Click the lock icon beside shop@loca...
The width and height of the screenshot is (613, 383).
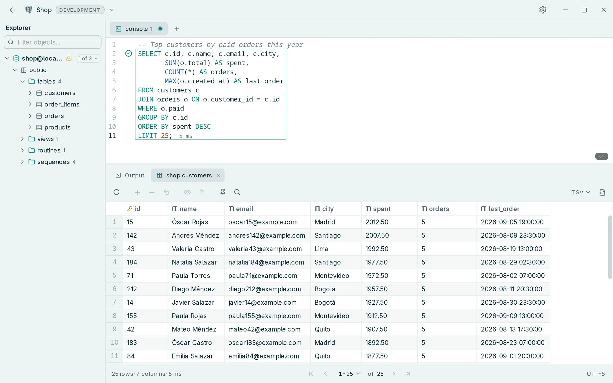(x=69, y=58)
